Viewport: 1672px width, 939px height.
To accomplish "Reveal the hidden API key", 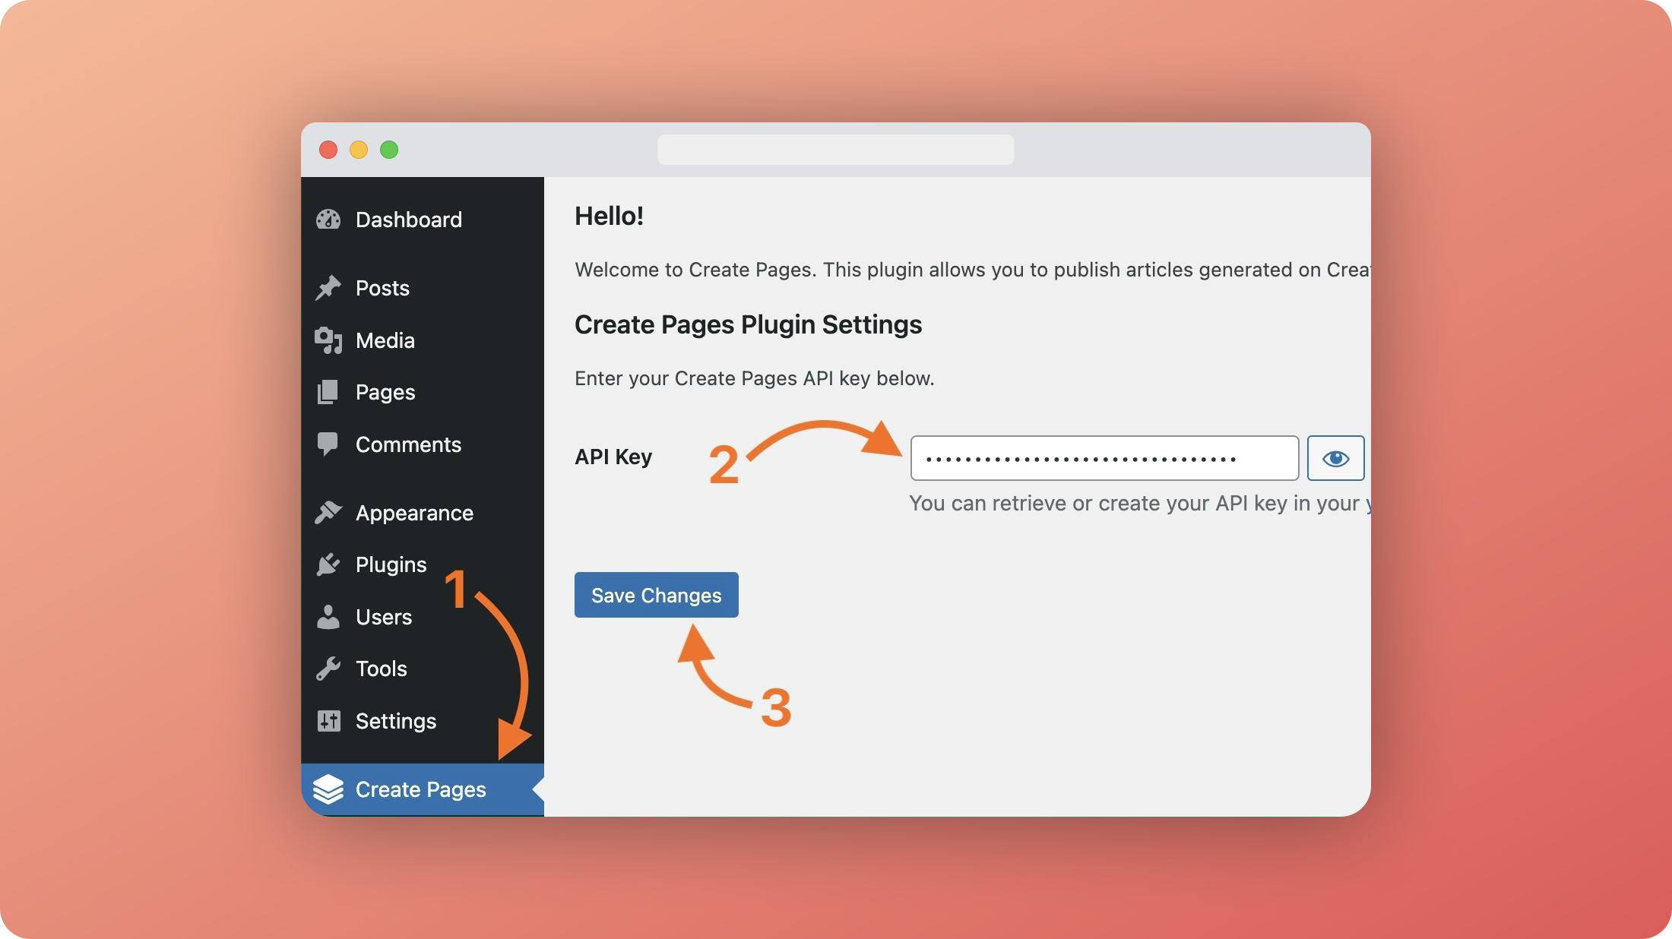I will tap(1335, 457).
